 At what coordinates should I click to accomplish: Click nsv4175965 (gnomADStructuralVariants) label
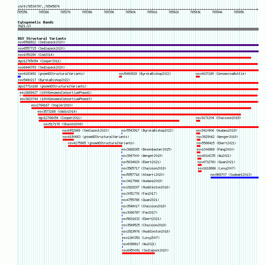click(101, 143)
